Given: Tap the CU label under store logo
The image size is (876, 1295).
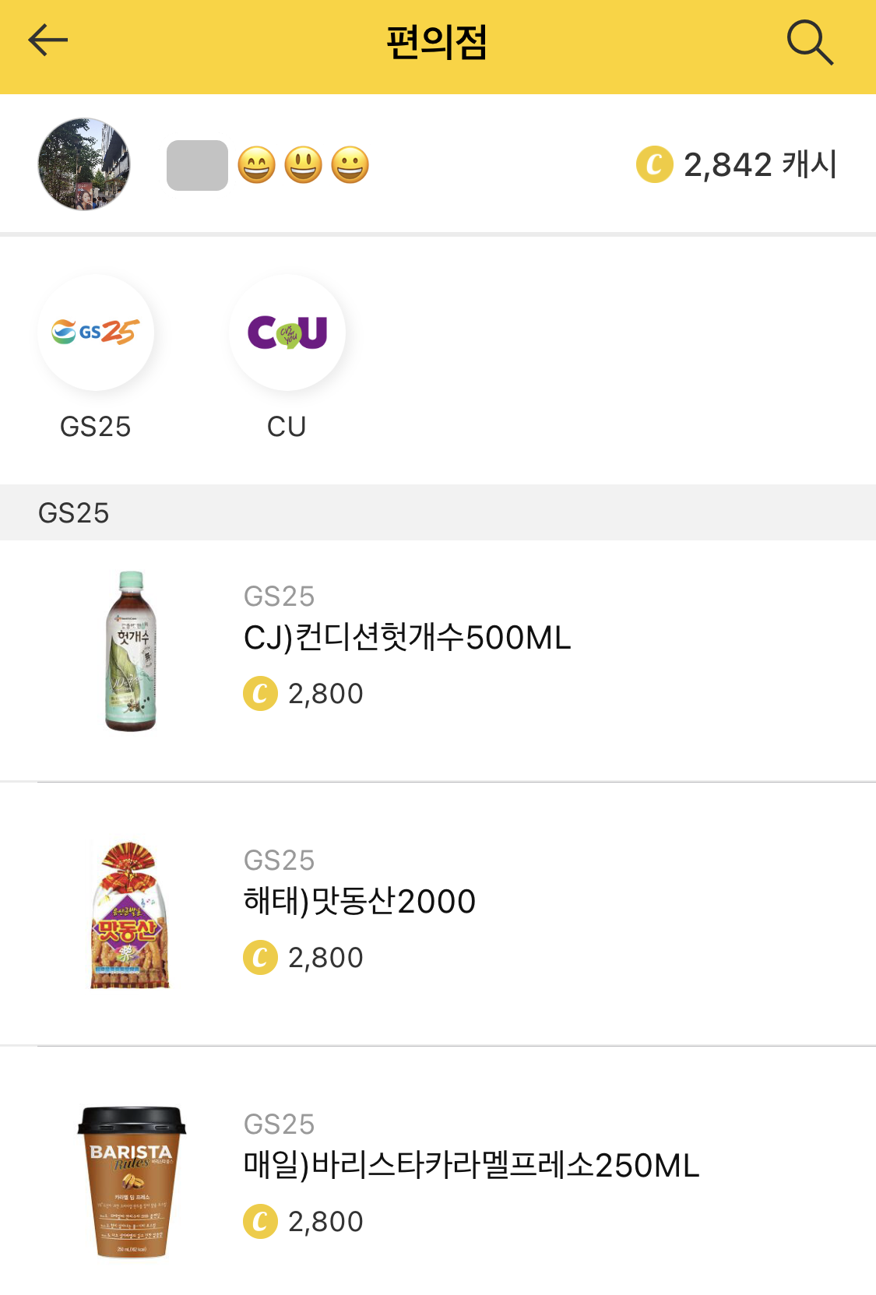Looking at the screenshot, I should pyautogui.click(x=287, y=427).
